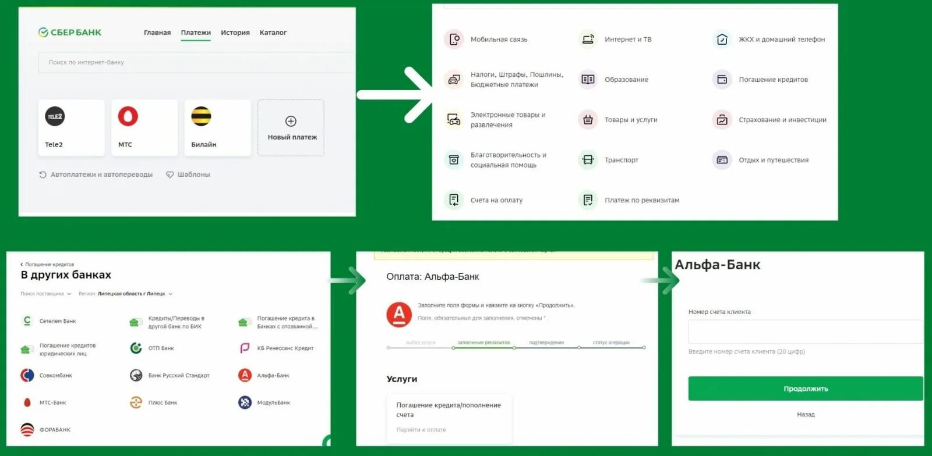932x456 pixels.
Task: Open Счета на оплату category icon
Action: point(454,199)
